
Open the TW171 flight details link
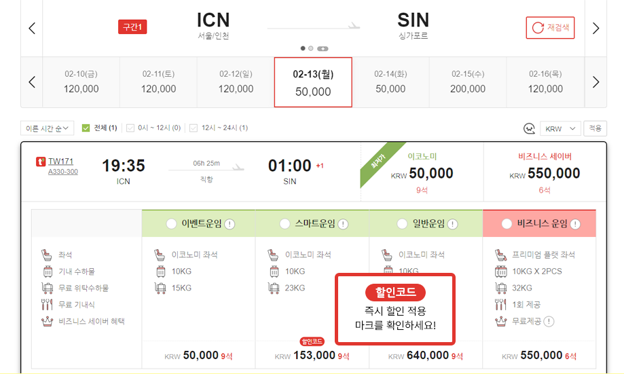60,162
